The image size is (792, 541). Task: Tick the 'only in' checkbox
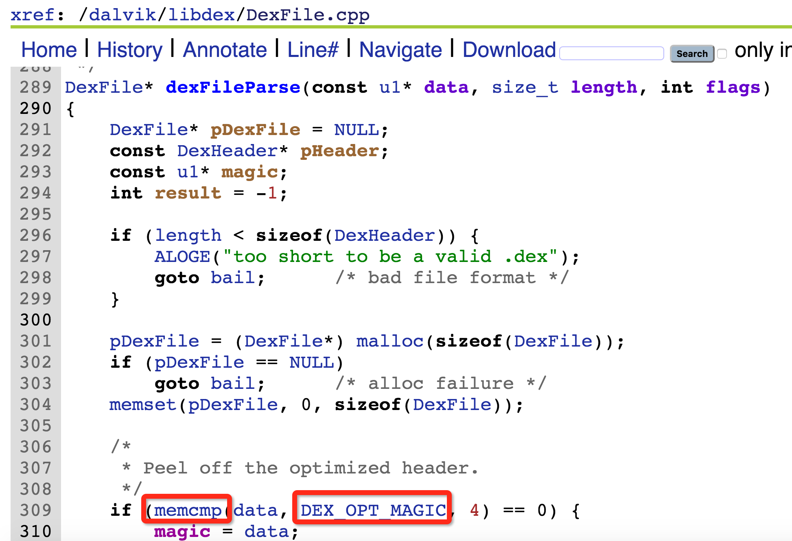[x=722, y=54]
